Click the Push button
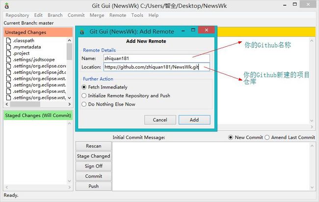 tap(94, 186)
